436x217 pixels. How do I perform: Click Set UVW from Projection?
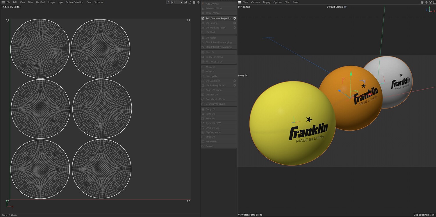(x=219, y=18)
